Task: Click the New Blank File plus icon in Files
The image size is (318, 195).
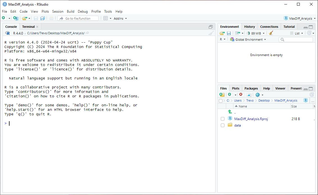Action: [x=230, y=95]
